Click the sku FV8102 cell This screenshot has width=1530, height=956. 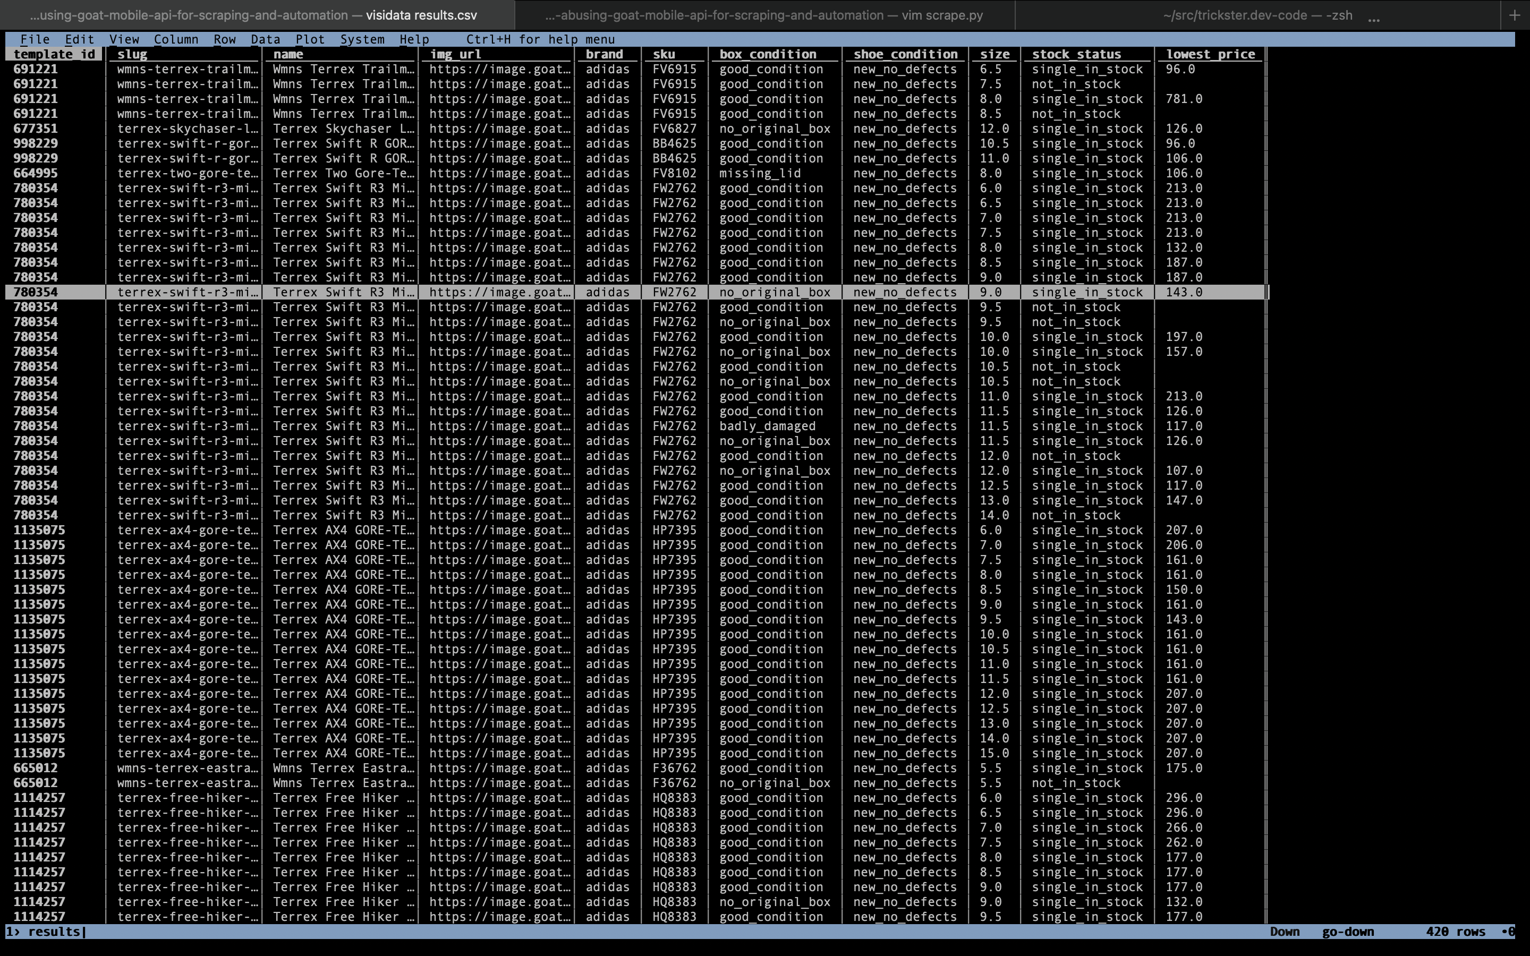(x=675, y=173)
